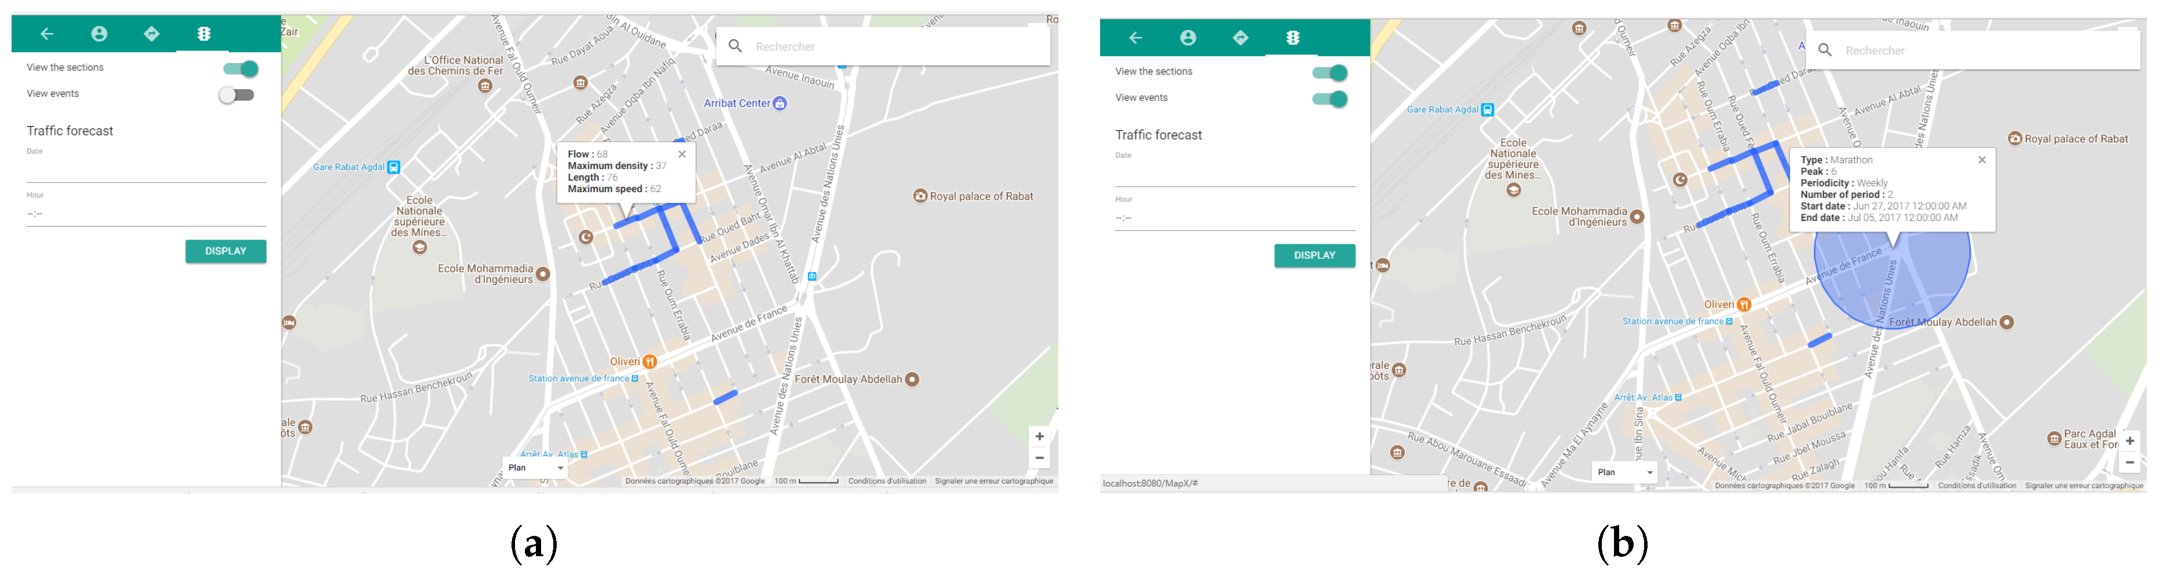Image resolution: width=2162 pixels, height=577 pixels.
Task: Open the user profile icon in panel (a)
Action: [x=99, y=34]
